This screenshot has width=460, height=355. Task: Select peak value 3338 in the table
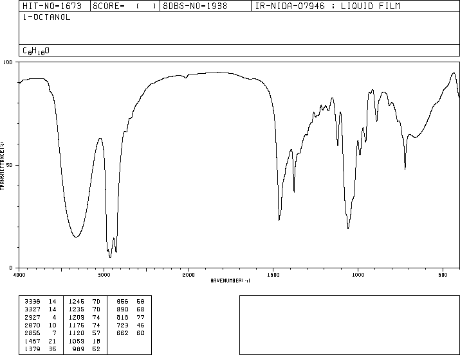[x=32, y=302]
